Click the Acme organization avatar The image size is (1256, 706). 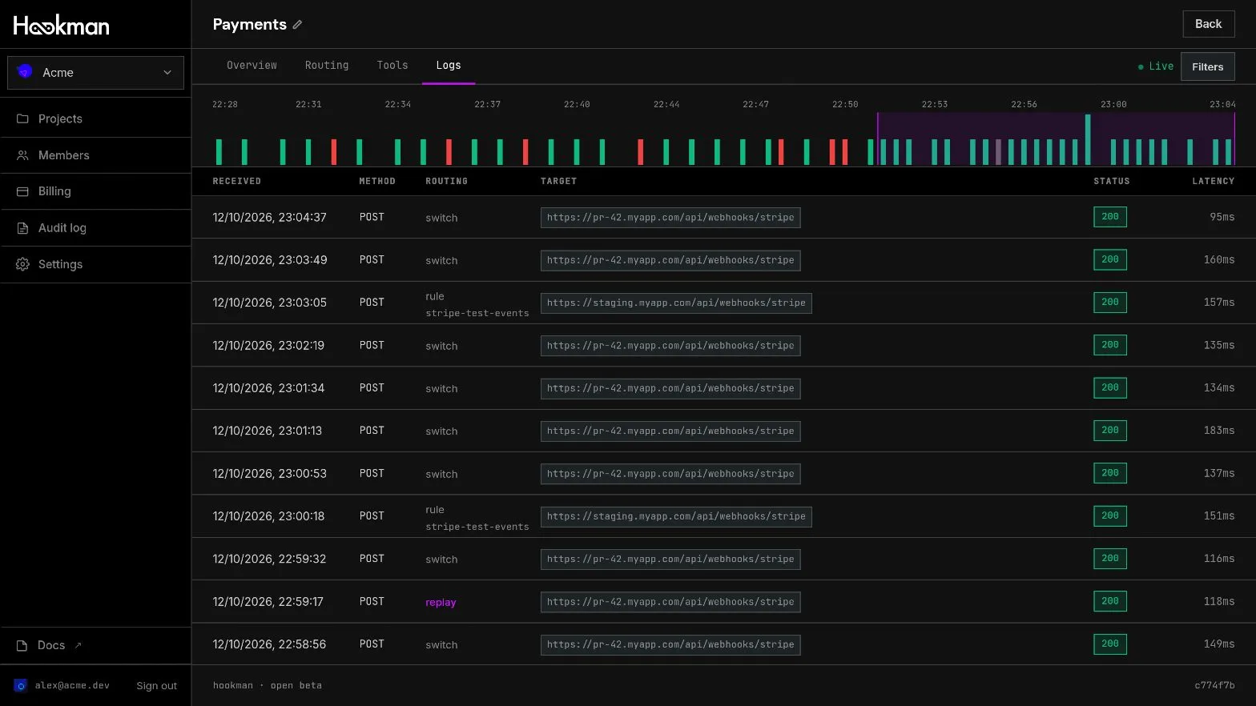(x=25, y=72)
